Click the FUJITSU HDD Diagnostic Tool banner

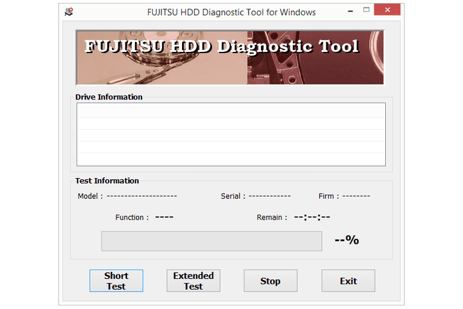coord(230,58)
